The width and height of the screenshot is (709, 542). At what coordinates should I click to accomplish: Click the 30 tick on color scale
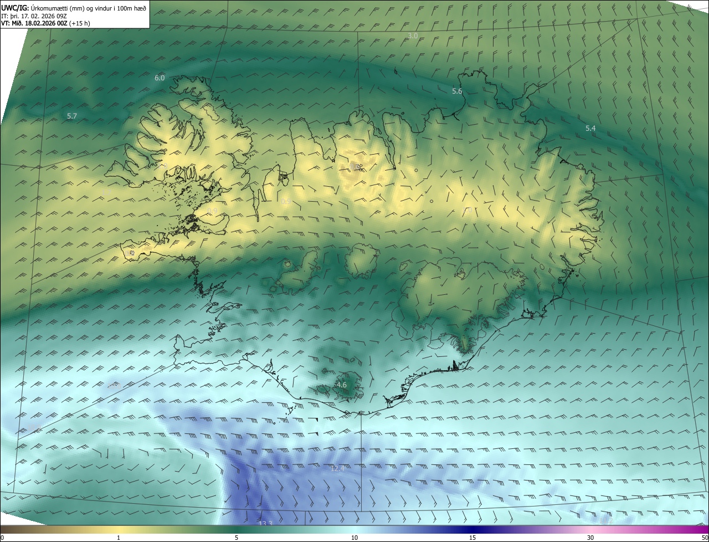(x=590, y=538)
